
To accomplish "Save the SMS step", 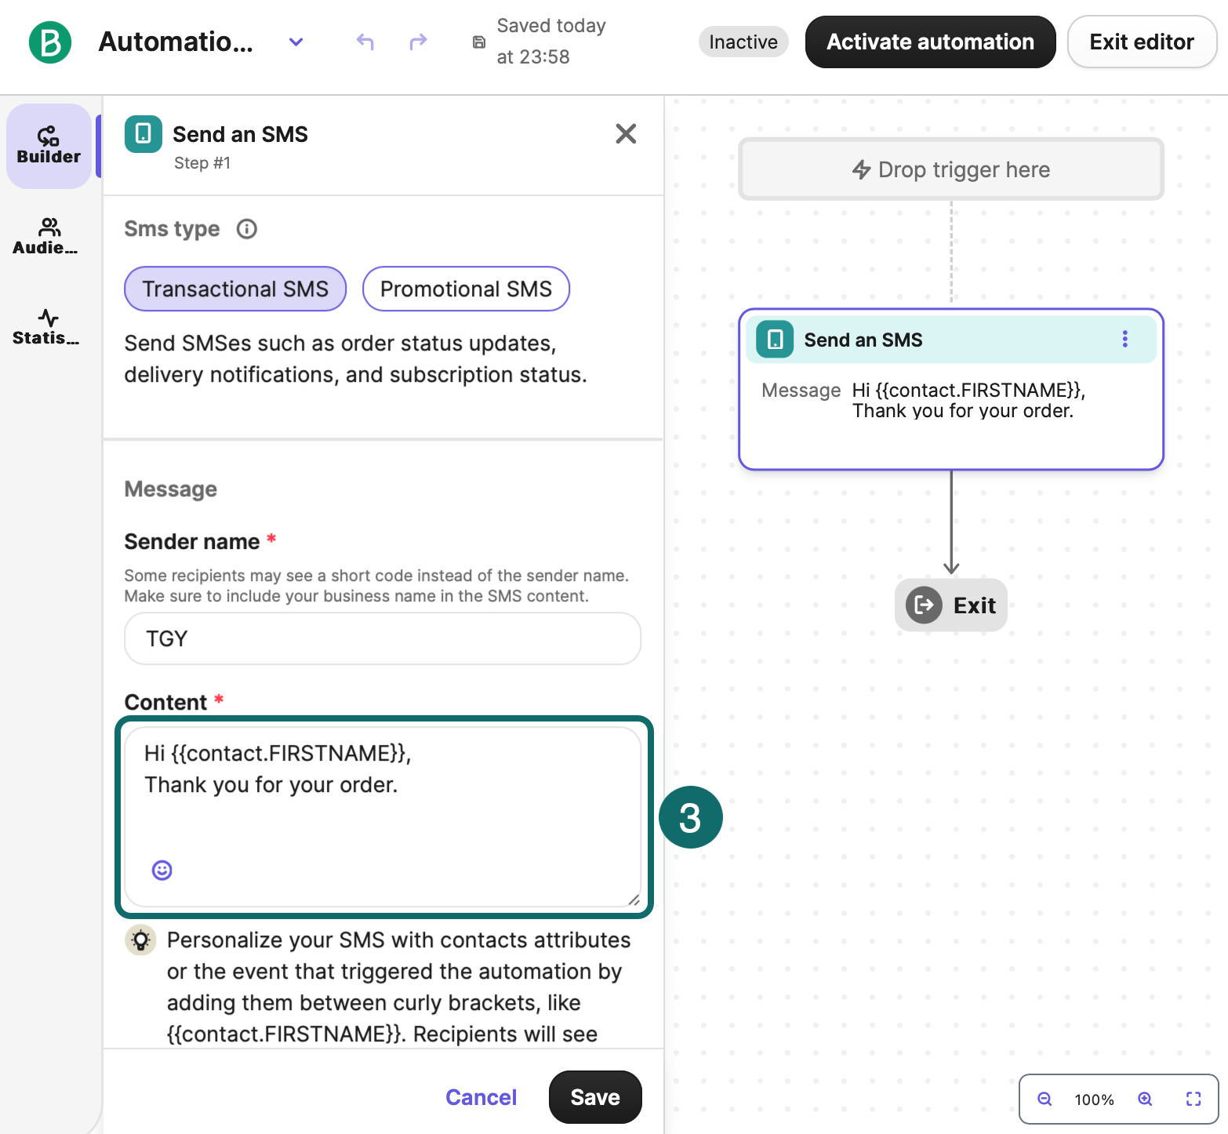I will tap(595, 1097).
